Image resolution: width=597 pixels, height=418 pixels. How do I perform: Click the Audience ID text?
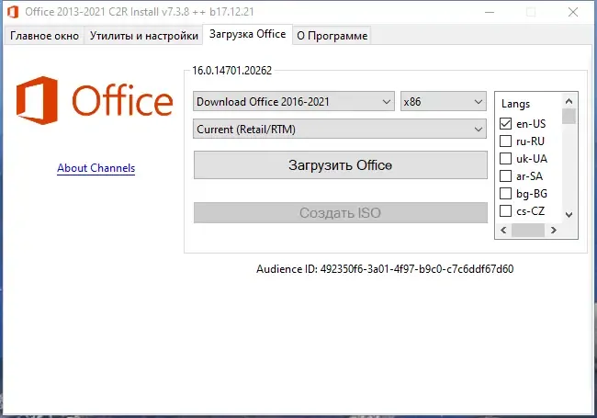(x=385, y=269)
